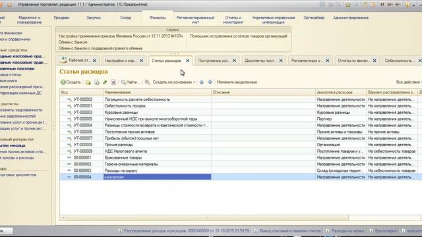
Task: Select the row Прочие расходы
Action: (241, 145)
